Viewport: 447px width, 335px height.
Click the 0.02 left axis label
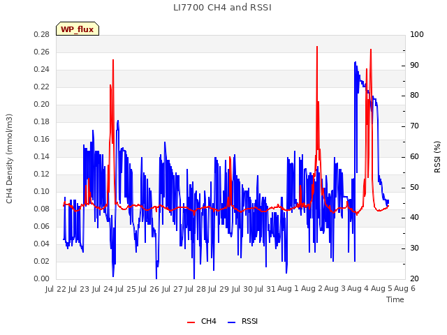[x=42, y=261]
